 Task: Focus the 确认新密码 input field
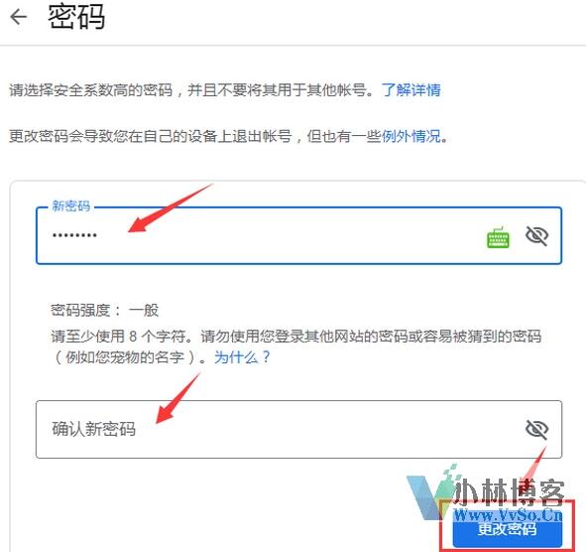299,429
